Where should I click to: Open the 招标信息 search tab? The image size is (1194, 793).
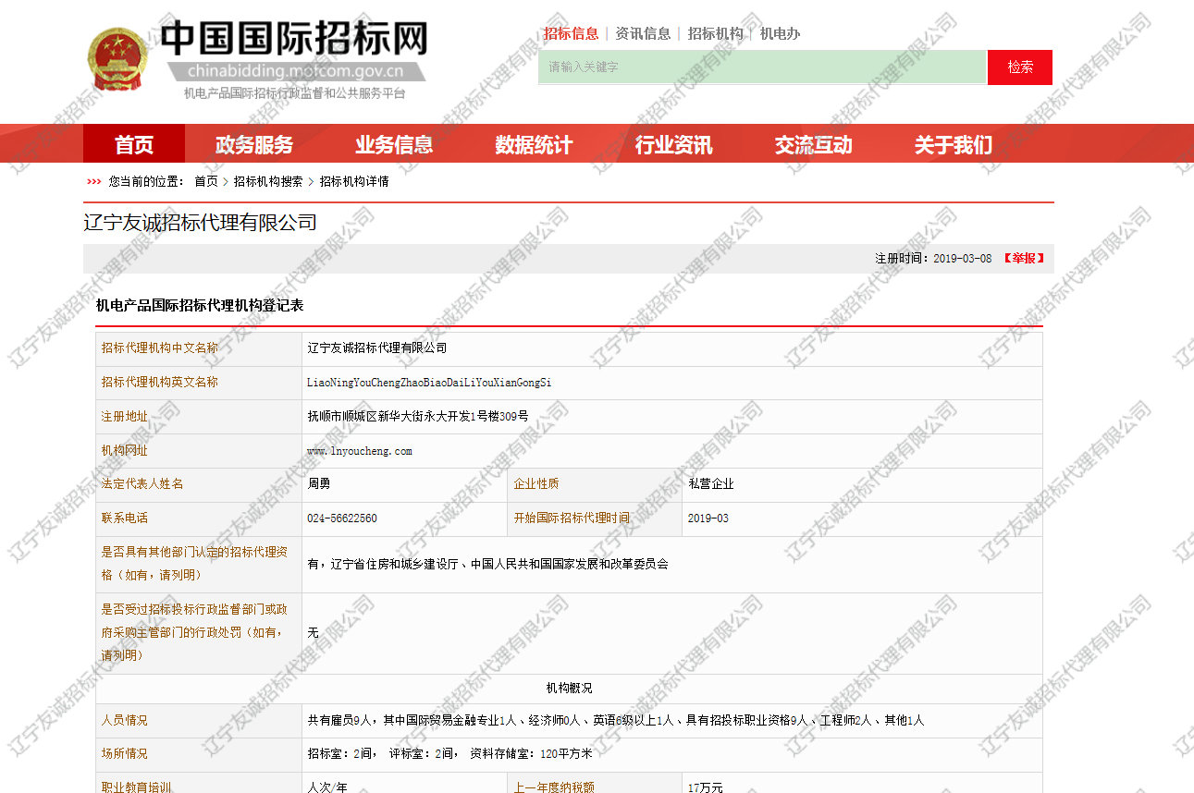pyautogui.click(x=571, y=33)
